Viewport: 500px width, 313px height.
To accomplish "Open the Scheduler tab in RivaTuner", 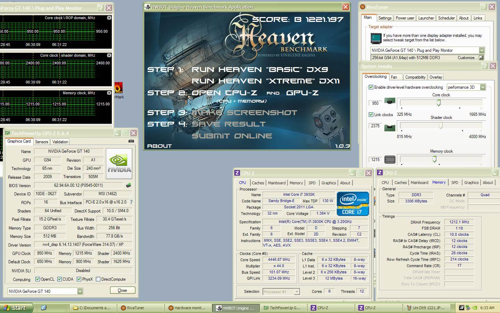I will pos(446,18).
